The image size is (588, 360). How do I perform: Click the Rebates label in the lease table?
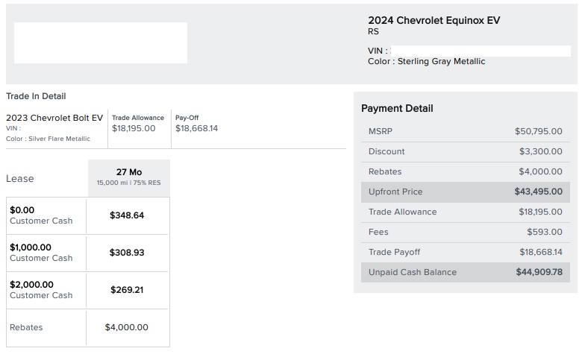pyautogui.click(x=26, y=327)
